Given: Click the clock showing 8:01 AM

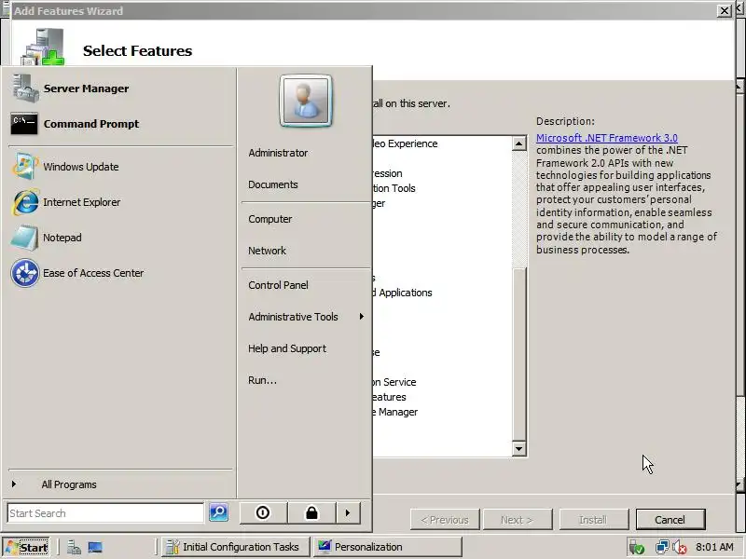Looking at the screenshot, I should (714, 547).
